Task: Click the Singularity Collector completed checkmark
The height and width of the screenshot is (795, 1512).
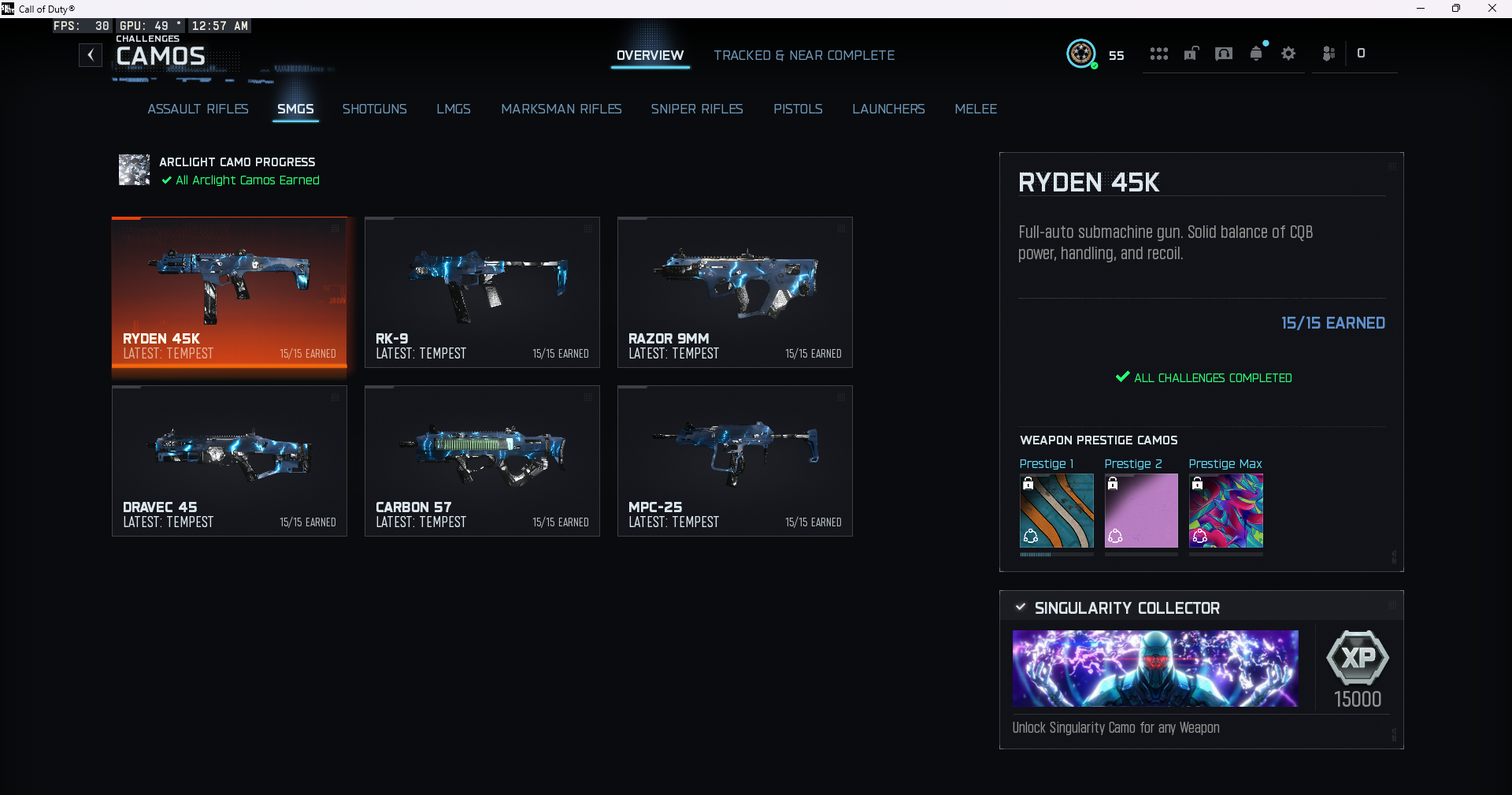Action: pos(1021,607)
